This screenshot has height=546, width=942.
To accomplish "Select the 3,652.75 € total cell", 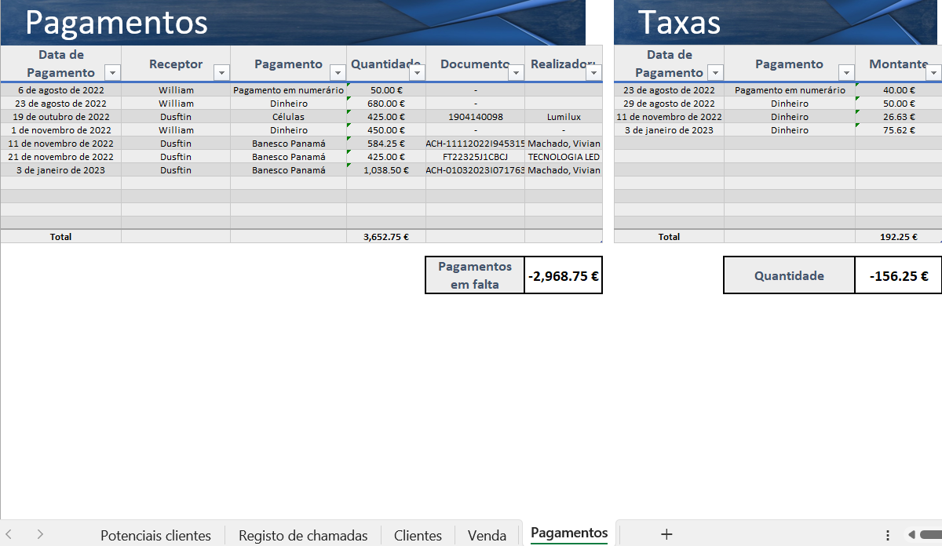I will (x=385, y=236).
